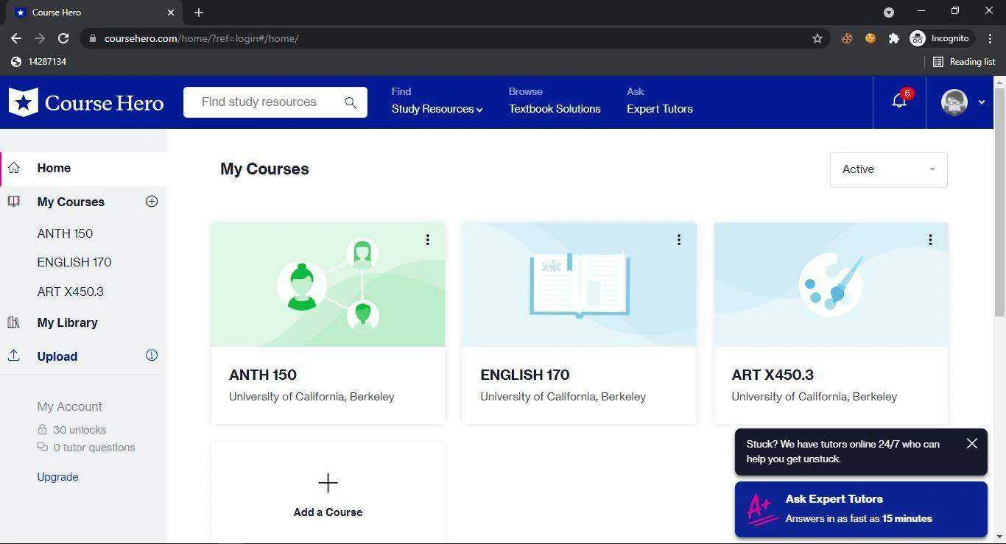
Task: Add a course via sidebar plus icon
Action: [x=152, y=201]
